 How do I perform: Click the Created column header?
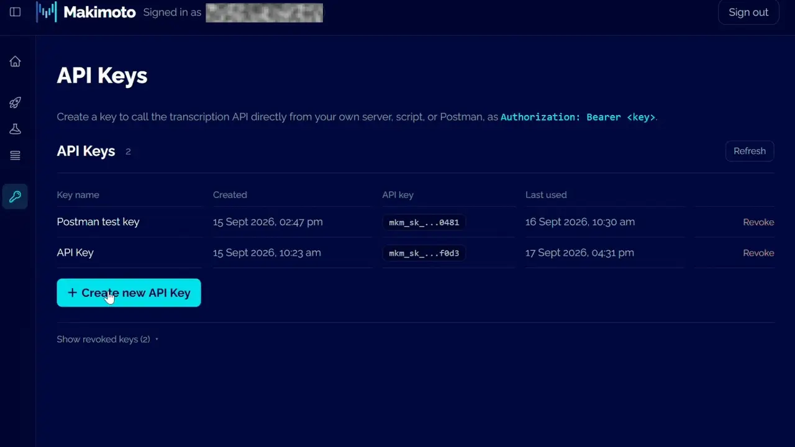point(230,195)
